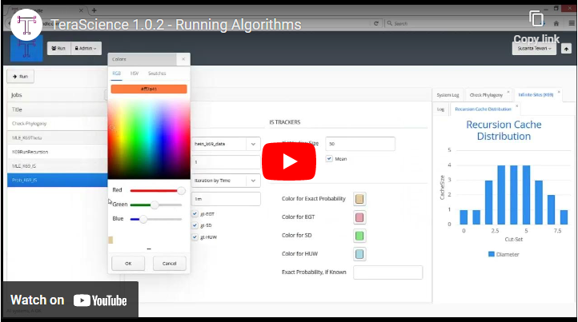Image resolution: width=578 pixels, height=322 pixels.
Task: Select the MLE_K69_IS job row
Action: coord(57,166)
